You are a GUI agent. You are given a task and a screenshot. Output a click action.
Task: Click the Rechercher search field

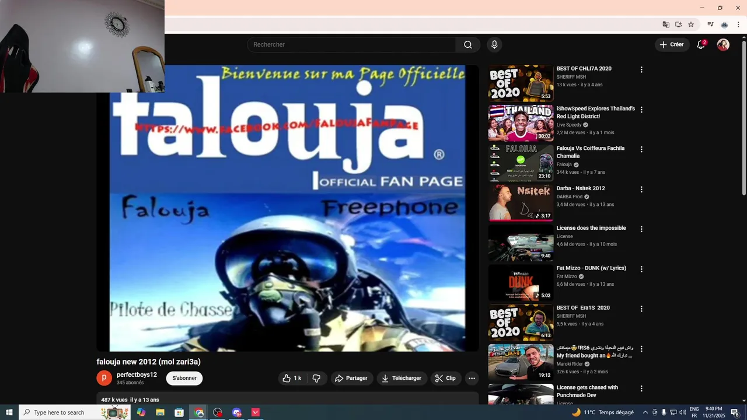coord(351,45)
